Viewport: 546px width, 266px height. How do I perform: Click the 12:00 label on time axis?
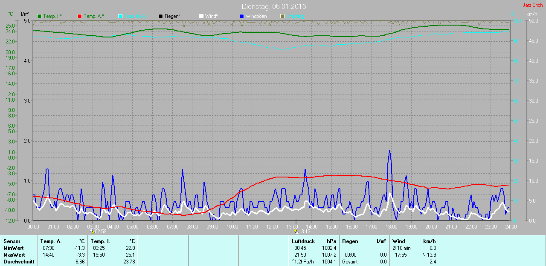coord(272,227)
